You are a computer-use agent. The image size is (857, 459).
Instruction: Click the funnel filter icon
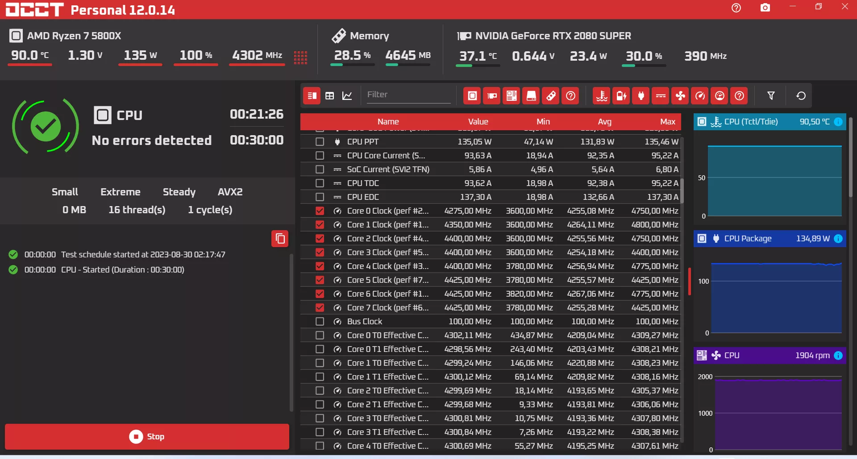tap(771, 96)
